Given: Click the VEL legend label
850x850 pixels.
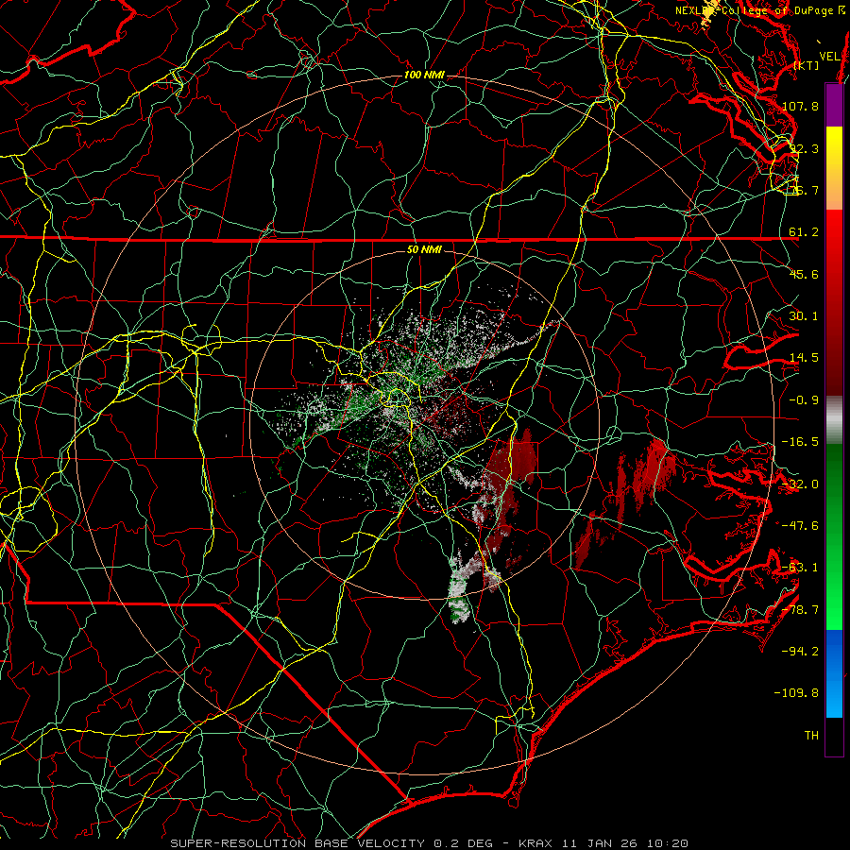Looking at the screenshot, I should (830, 57).
